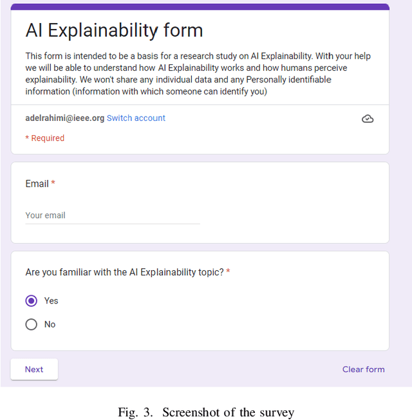Click the Fig. 3 caption text
The image size is (412, 420).
[206, 412]
